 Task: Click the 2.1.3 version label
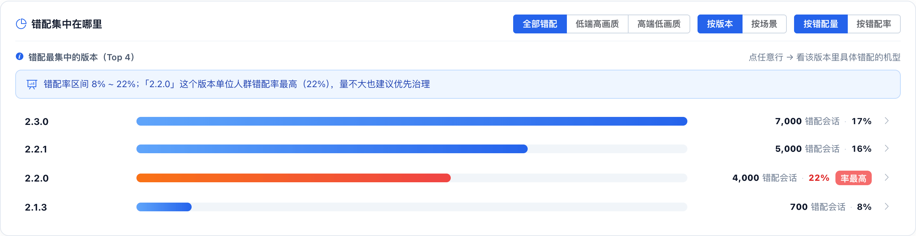point(36,207)
